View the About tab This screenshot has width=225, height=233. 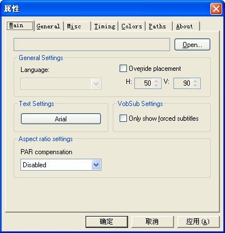(x=186, y=26)
